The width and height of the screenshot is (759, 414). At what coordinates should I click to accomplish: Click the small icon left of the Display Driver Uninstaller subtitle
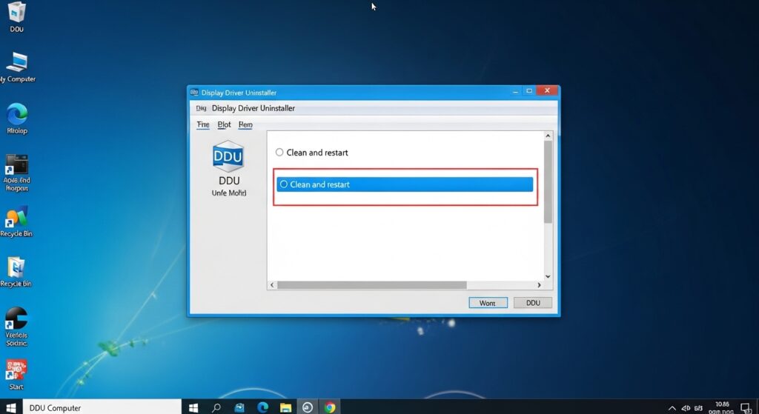[201, 108]
